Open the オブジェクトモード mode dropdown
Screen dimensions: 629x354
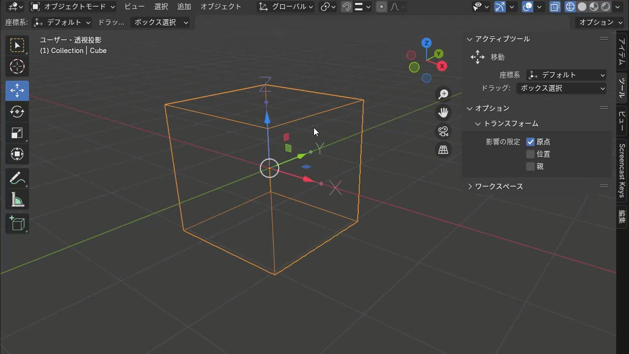(72, 7)
